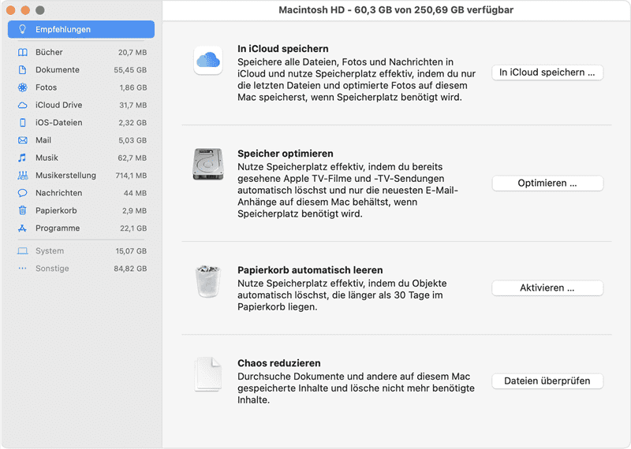Click the blank document icon for Chaos reduzieren
Viewport: 631px width, 449px height.
tap(208, 374)
